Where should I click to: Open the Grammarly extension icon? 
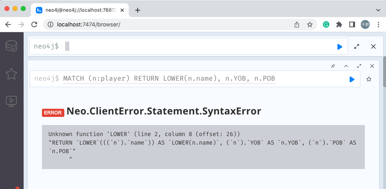[326, 24]
